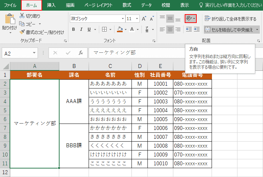Click Wrap Text (折り返して全体を表示する)
Screen dimensions: 263x177
[x=230, y=19]
